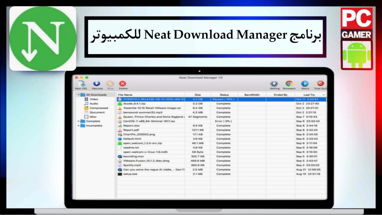Sort by the Ended By column header
The image size is (382, 215).
(281, 95)
